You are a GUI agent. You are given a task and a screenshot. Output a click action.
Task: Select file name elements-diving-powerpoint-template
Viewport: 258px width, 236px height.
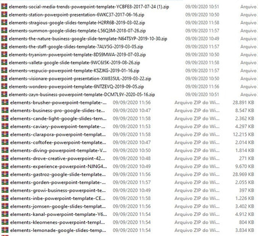click(x=58, y=150)
